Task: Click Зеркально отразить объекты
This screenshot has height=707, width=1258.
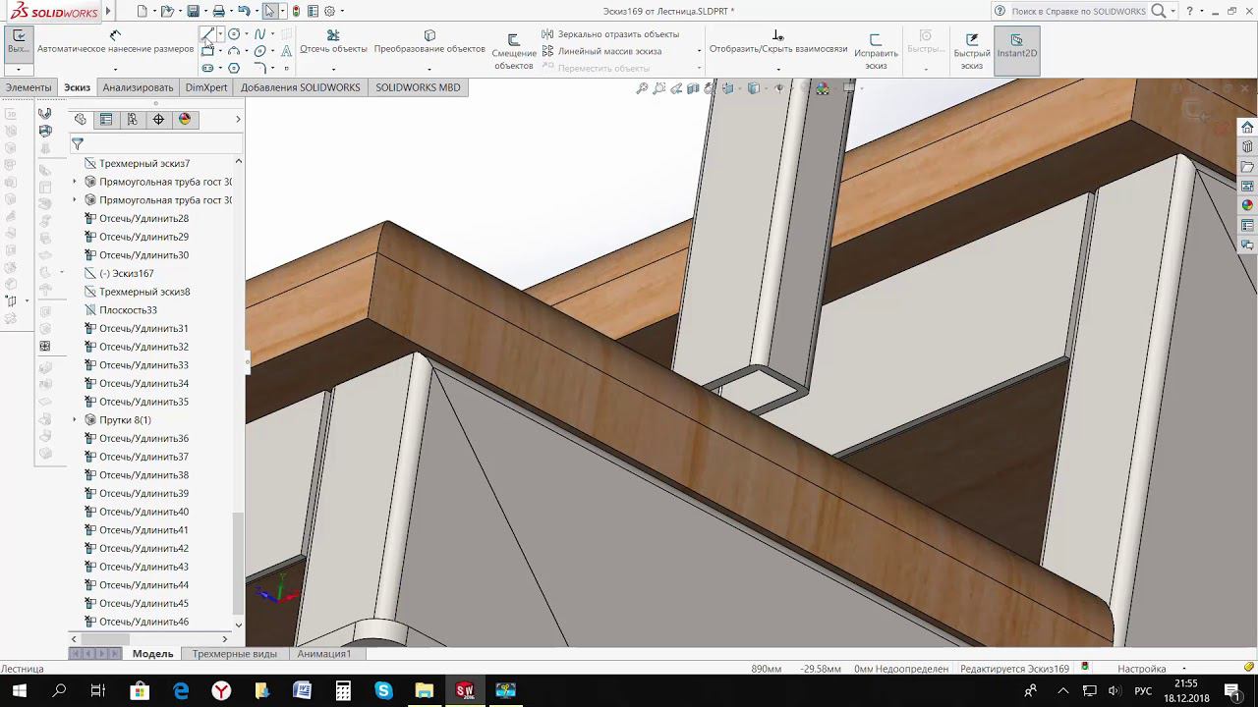Action: (x=610, y=34)
